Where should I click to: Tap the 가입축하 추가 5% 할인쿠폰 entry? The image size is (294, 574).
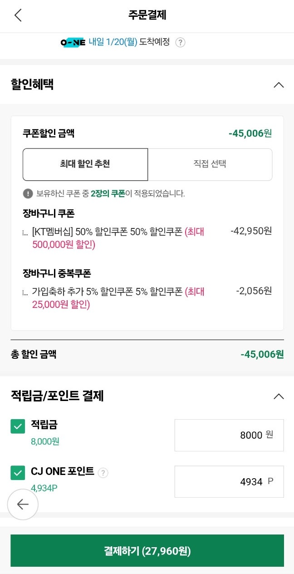pyautogui.click(x=118, y=298)
